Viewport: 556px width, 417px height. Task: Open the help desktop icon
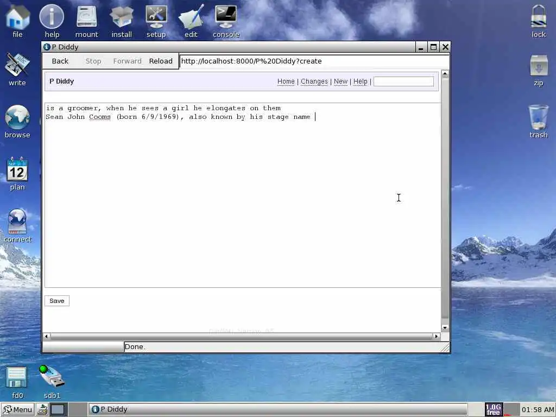click(x=52, y=21)
